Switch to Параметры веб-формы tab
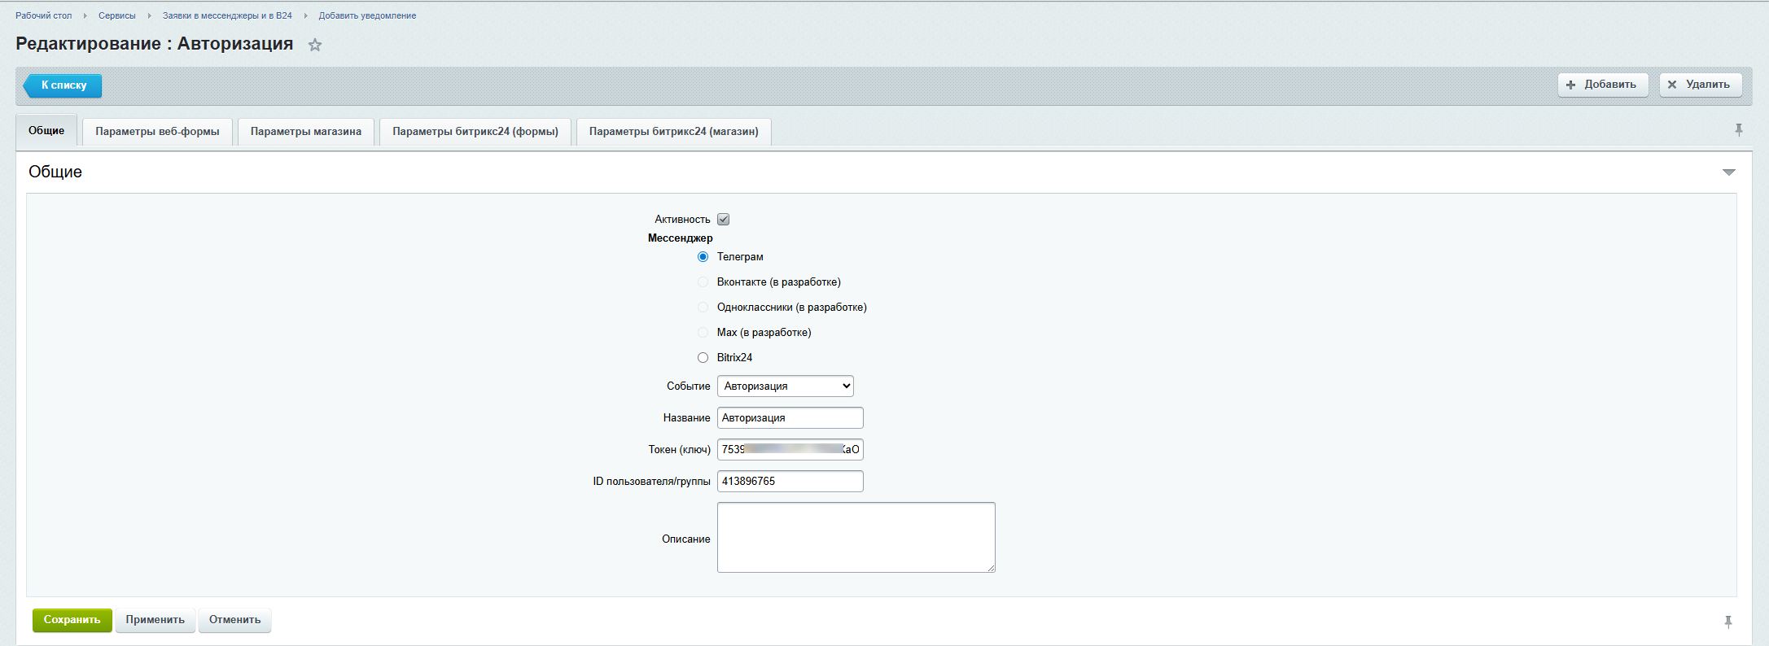 pos(157,132)
